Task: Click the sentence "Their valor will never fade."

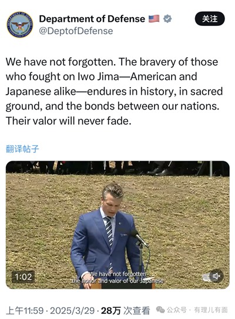Action: (69, 121)
